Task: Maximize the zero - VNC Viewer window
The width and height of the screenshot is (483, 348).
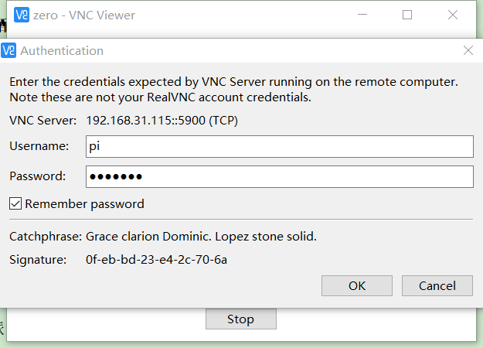Action: pyautogui.click(x=407, y=15)
